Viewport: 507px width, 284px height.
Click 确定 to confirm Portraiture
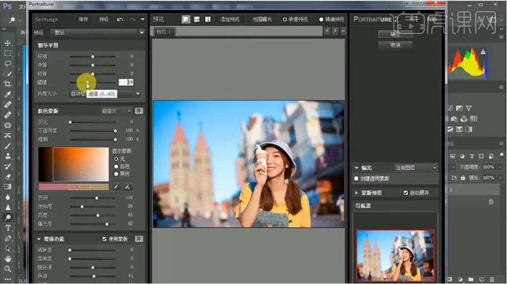pyautogui.click(x=395, y=34)
